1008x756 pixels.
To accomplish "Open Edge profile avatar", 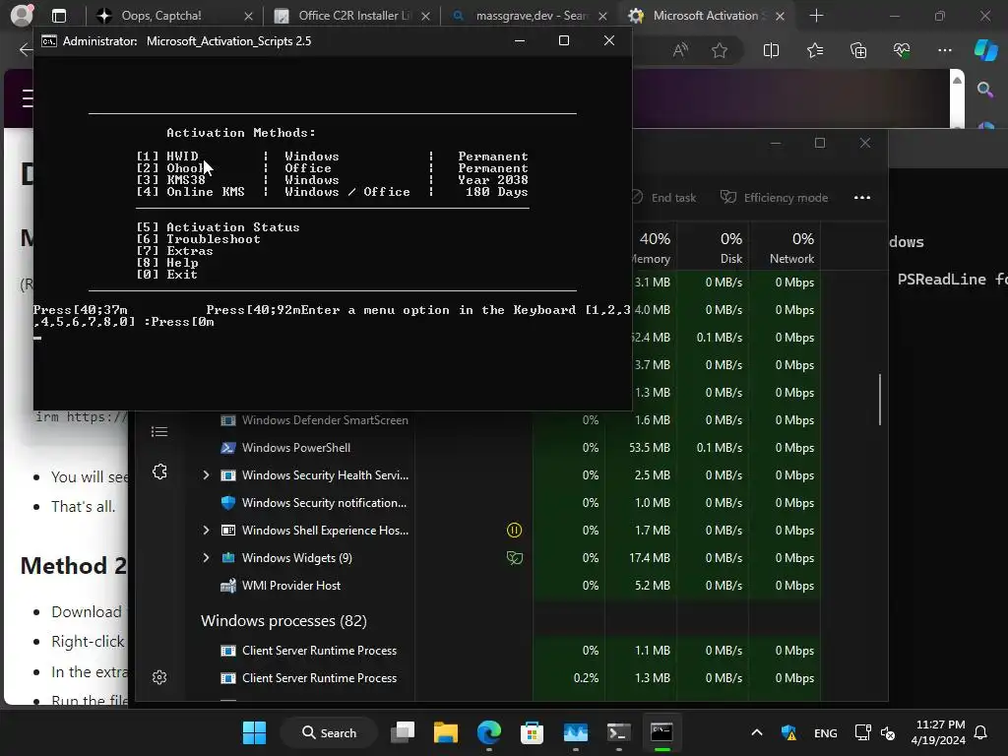I will point(22,15).
